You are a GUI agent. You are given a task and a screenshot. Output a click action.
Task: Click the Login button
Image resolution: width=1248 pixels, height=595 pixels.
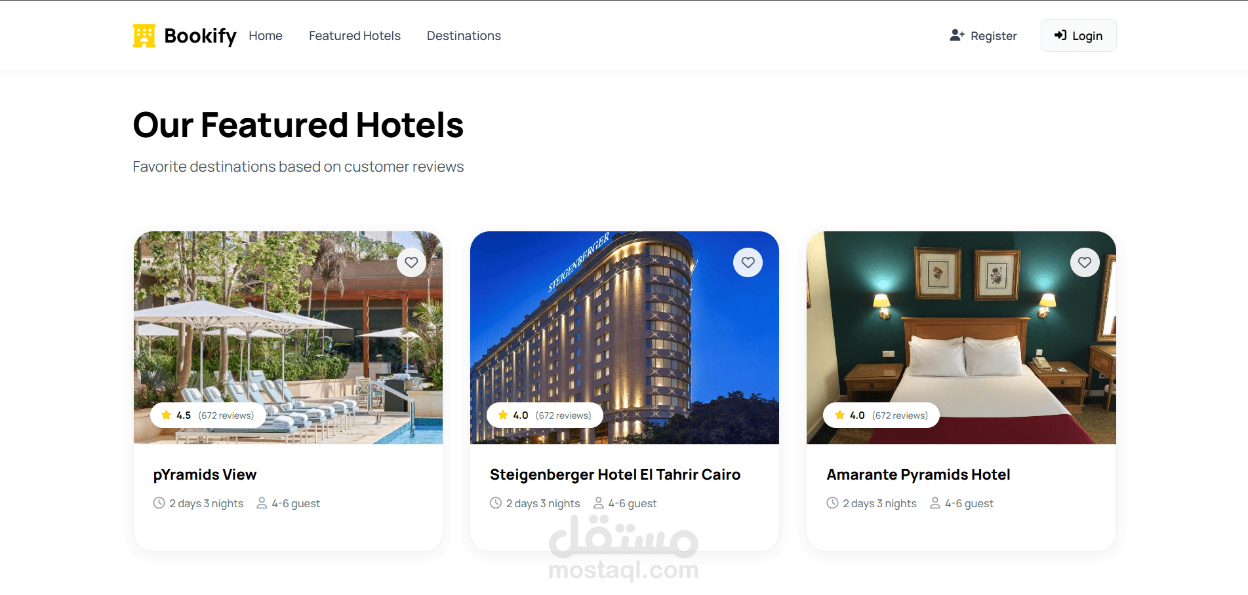1078,35
